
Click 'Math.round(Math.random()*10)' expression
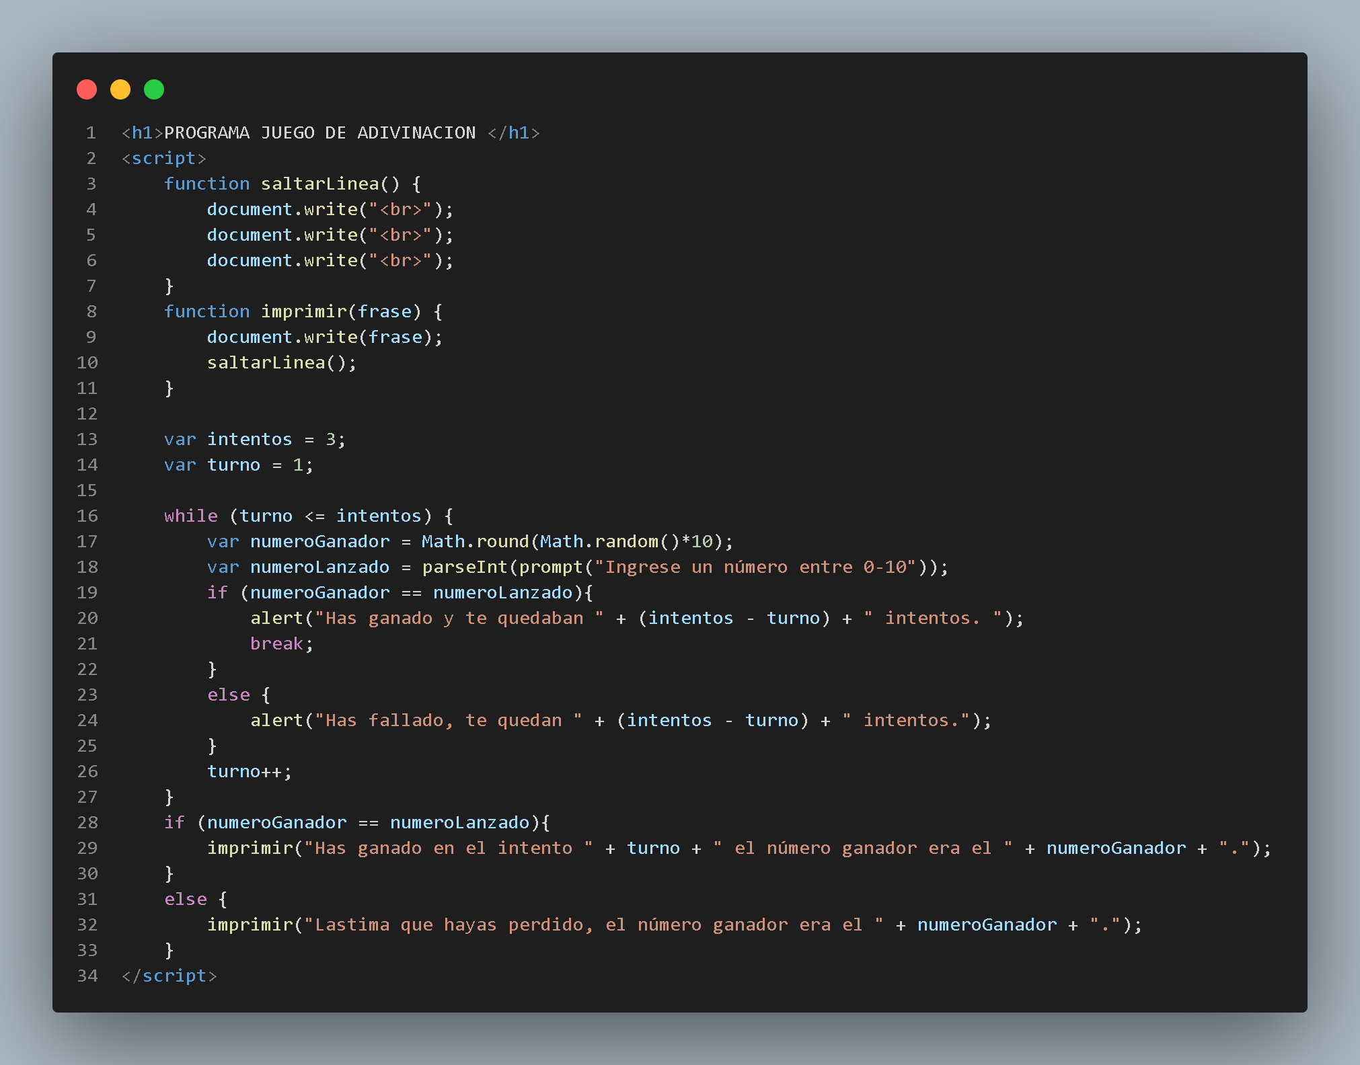572,541
